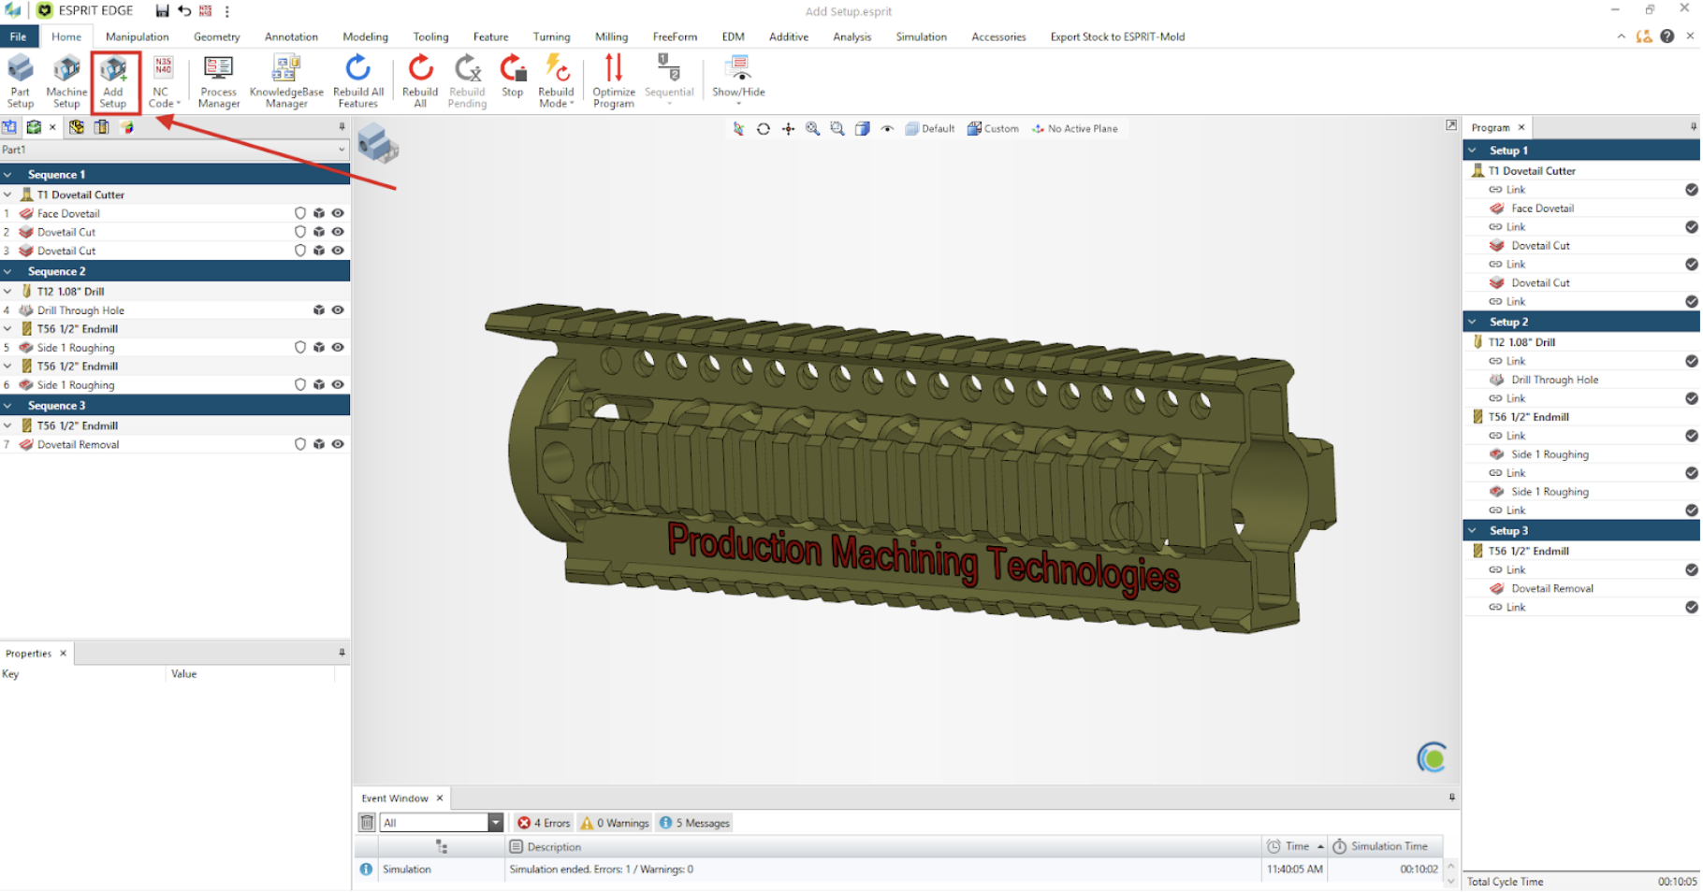The width and height of the screenshot is (1703, 892).
Task: Toggle eye icon for Dovetail Removal
Action: [338, 445]
